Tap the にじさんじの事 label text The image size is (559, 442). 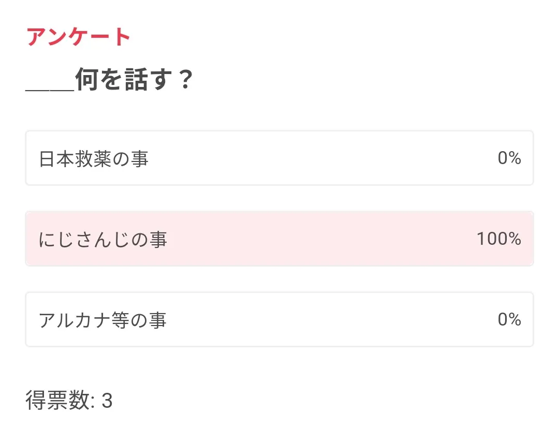pos(103,239)
